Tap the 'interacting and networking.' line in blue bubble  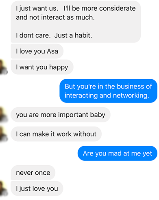(x=107, y=96)
